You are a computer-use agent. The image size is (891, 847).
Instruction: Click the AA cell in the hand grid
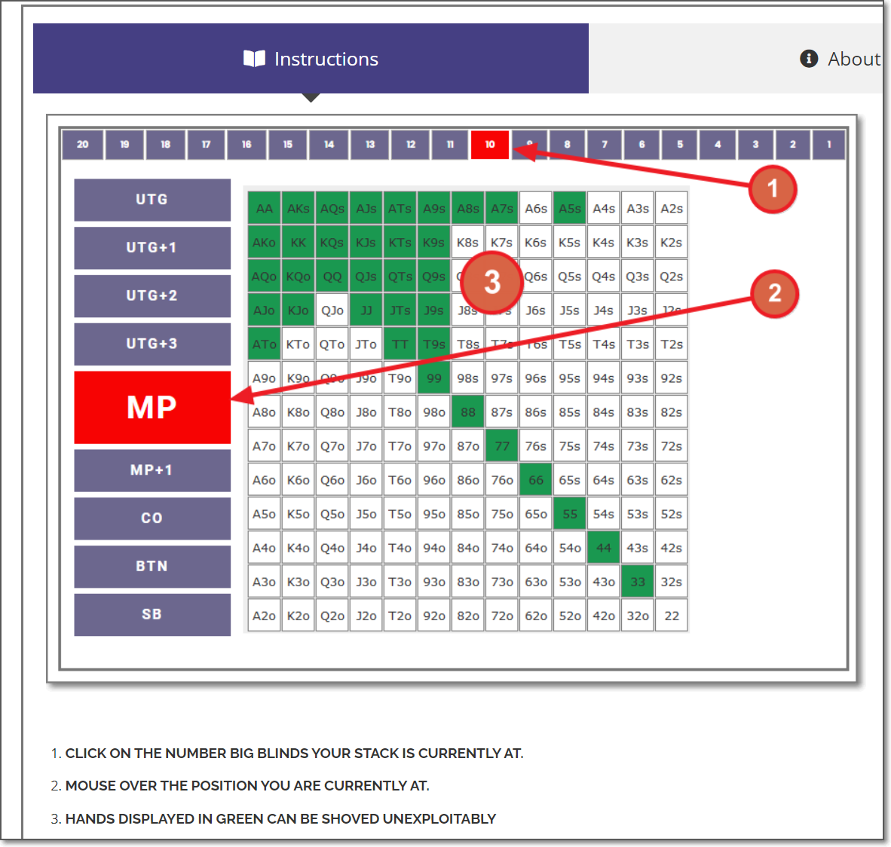[x=264, y=207]
